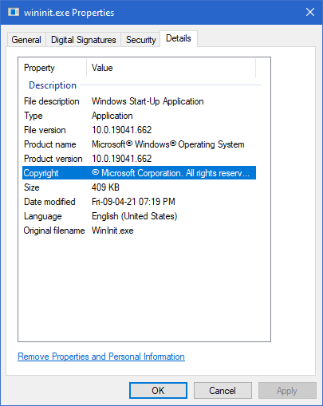Select the Product version row
This screenshot has height=406, width=323.
pyautogui.click(x=139, y=159)
